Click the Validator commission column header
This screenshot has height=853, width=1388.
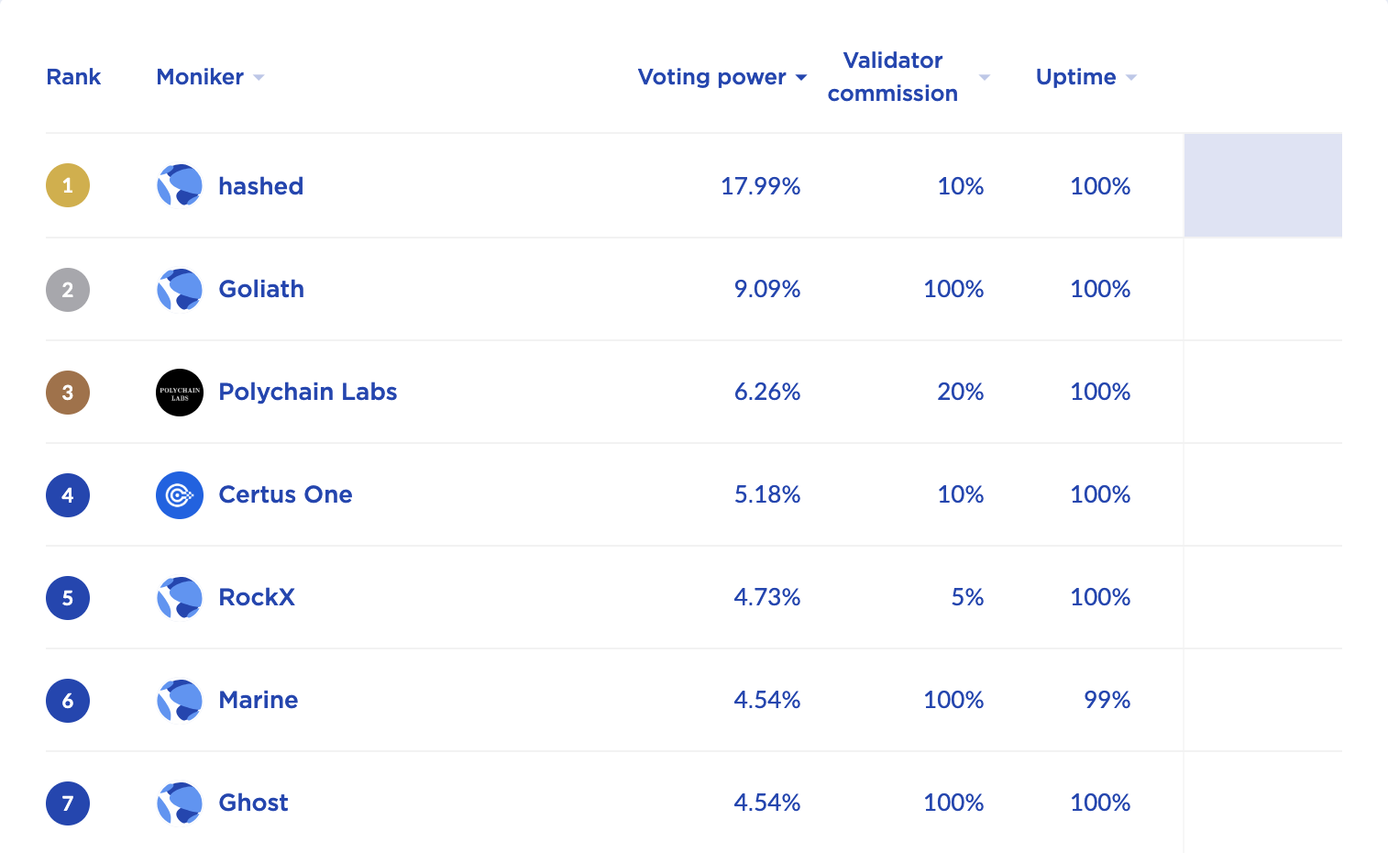coord(892,77)
